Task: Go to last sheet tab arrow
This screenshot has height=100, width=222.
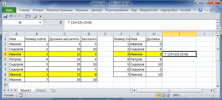Action: 15,90
